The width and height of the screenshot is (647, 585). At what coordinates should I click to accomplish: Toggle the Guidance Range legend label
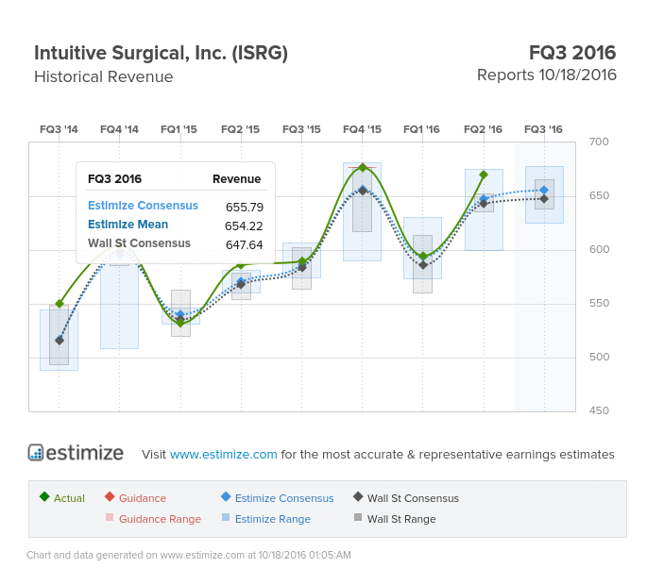coord(161,519)
